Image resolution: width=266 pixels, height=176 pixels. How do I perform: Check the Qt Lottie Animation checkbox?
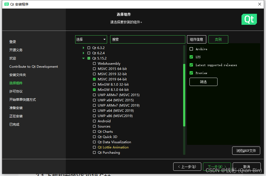94,147
